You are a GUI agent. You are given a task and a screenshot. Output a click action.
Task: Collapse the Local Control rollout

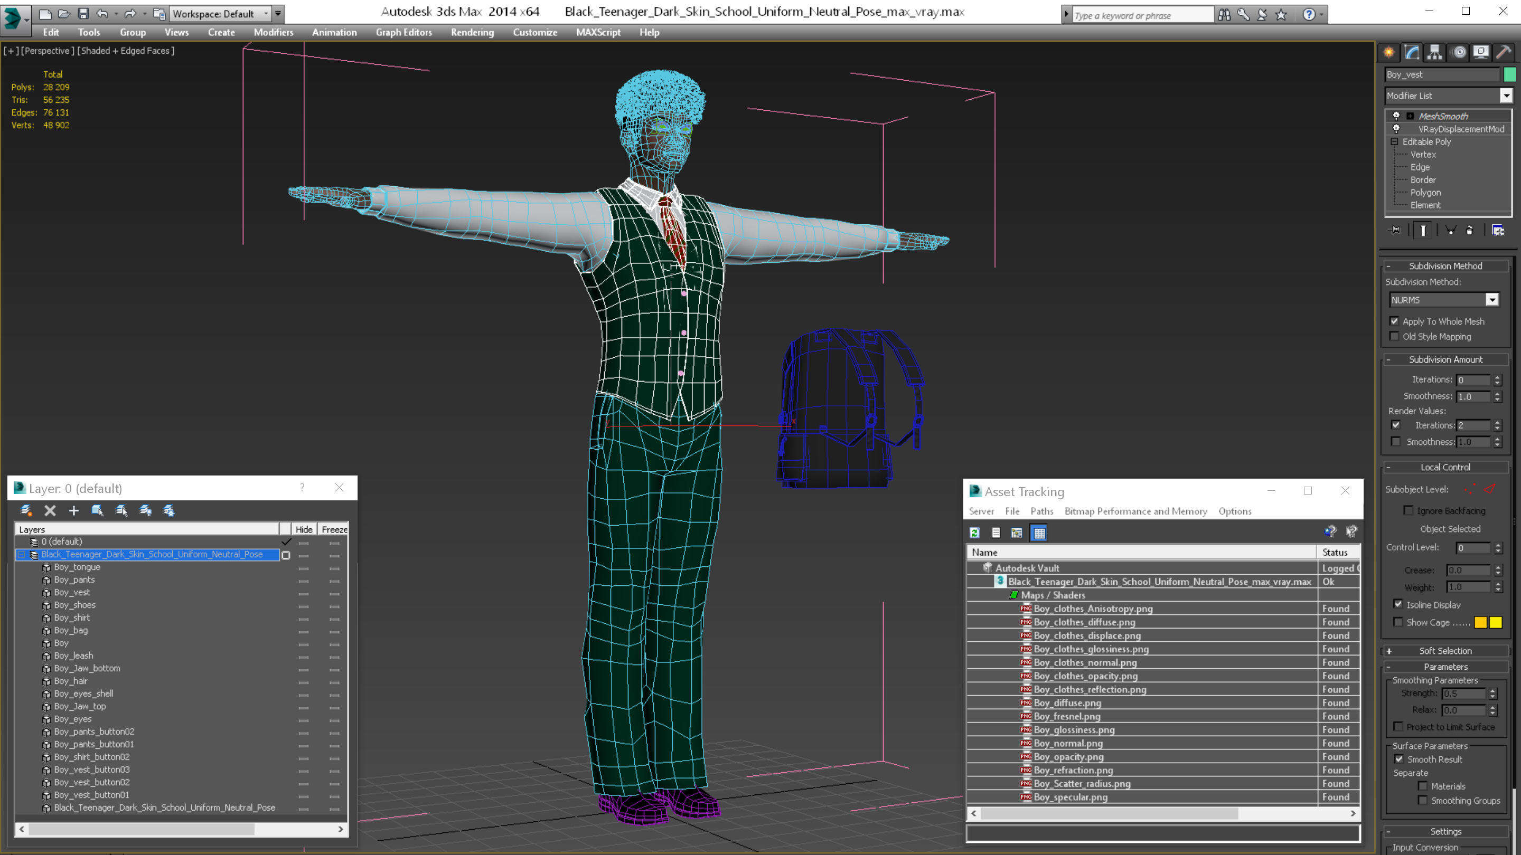tap(1445, 467)
